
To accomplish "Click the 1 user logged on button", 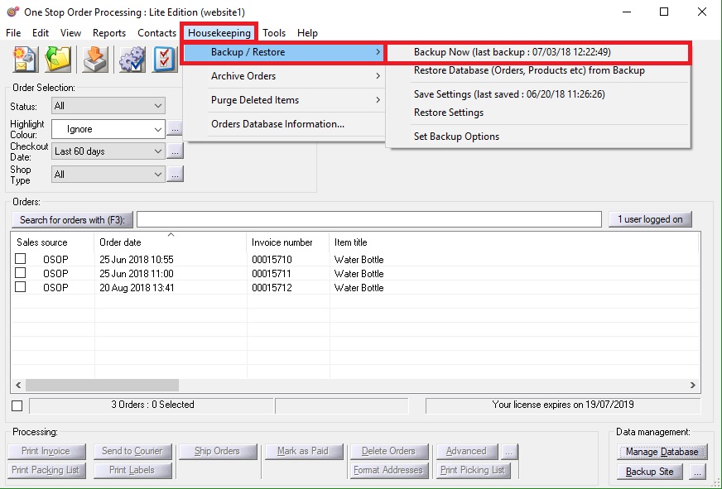I will pos(650,219).
